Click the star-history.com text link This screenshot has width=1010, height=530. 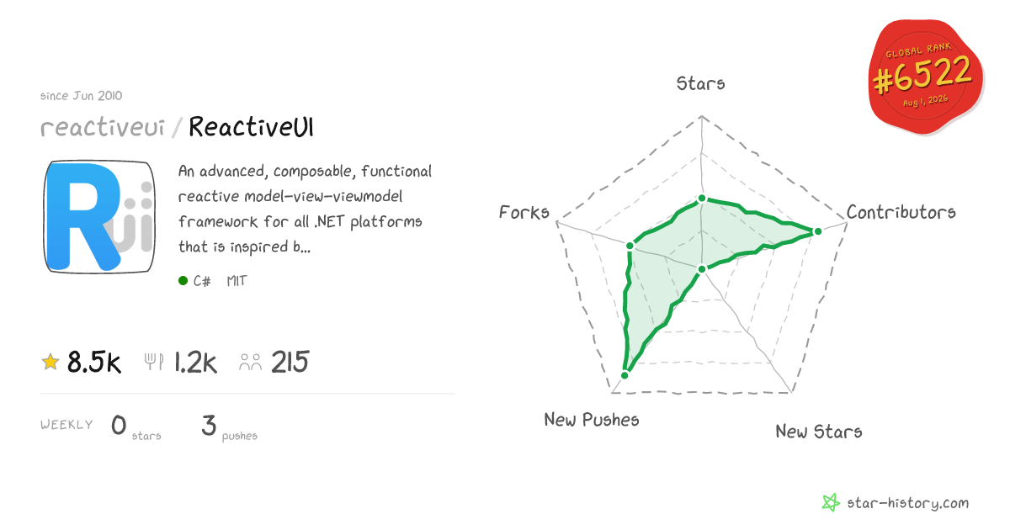click(x=907, y=503)
